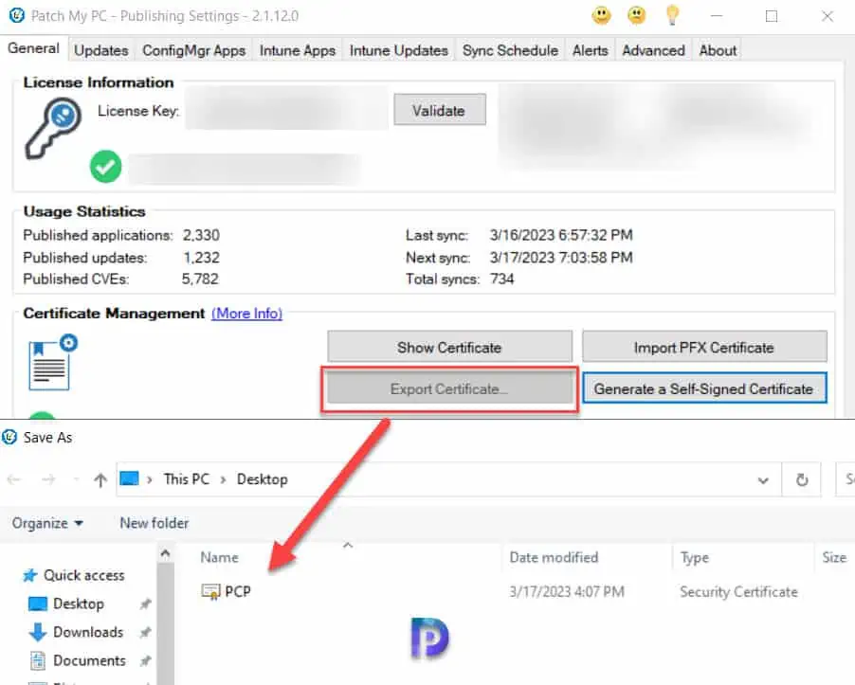
Task: Refresh the Desktop folder view
Action: (x=802, y=480)
